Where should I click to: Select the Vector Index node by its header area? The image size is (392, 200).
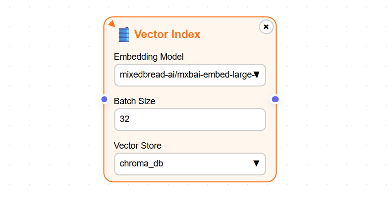tap(190, 34)
